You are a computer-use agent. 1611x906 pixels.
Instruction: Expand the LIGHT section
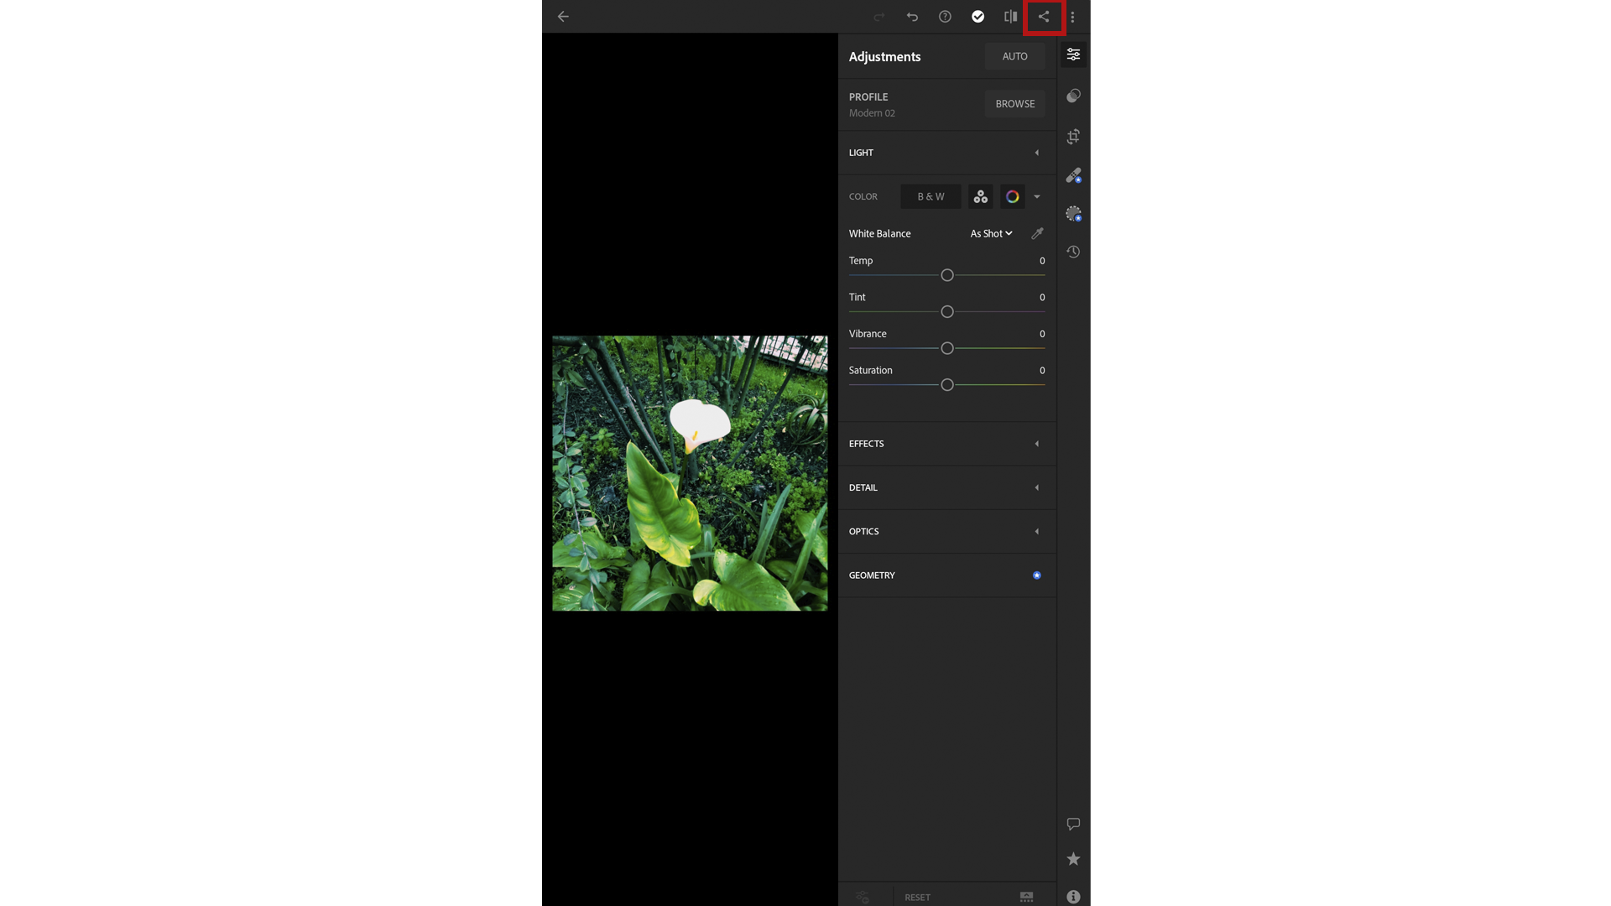[946, 153]
